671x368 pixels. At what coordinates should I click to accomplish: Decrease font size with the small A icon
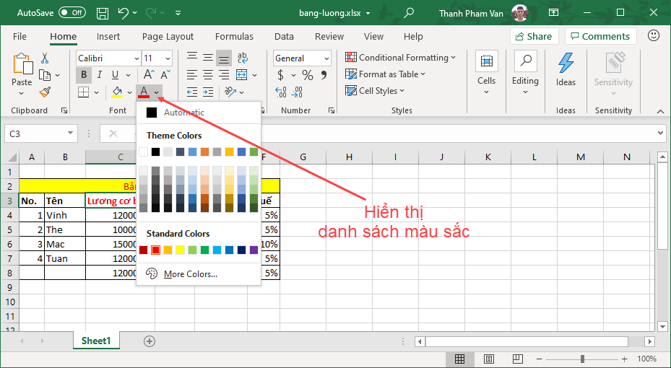point(165,74)
